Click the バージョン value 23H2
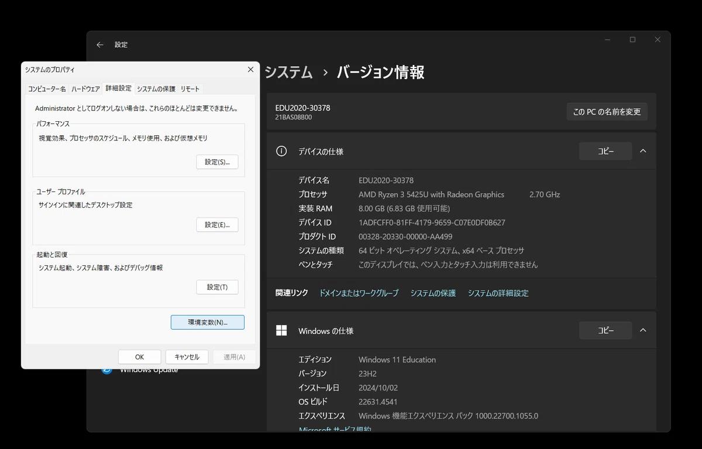 pos(367,373)
